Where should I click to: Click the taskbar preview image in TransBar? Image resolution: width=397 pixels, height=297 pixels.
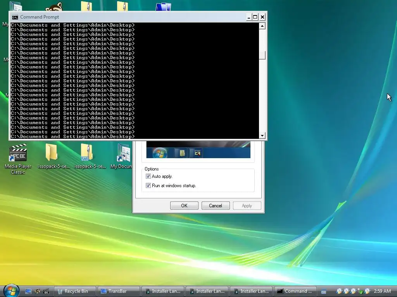[198, 150]
